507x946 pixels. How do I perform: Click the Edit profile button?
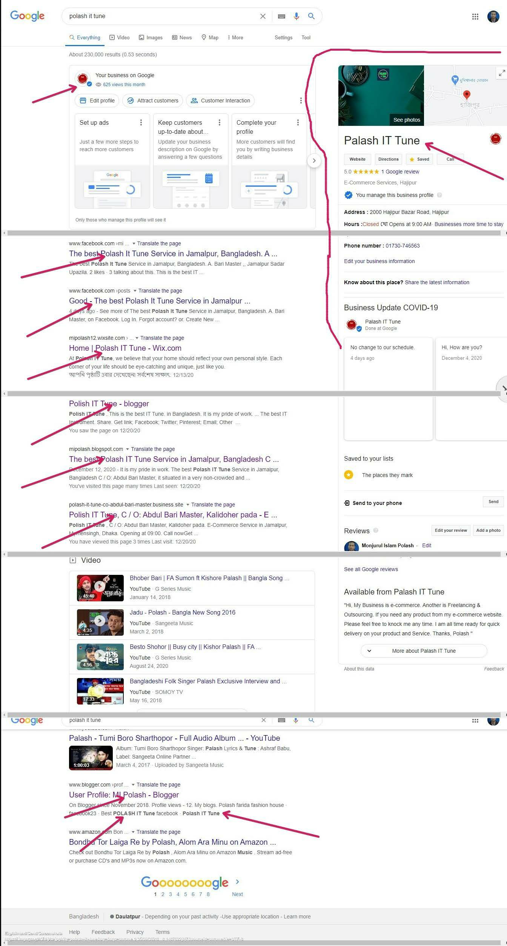click(97, 101)
